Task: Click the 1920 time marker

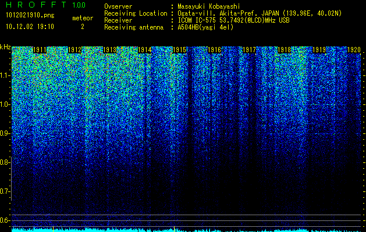Action: 354,50
